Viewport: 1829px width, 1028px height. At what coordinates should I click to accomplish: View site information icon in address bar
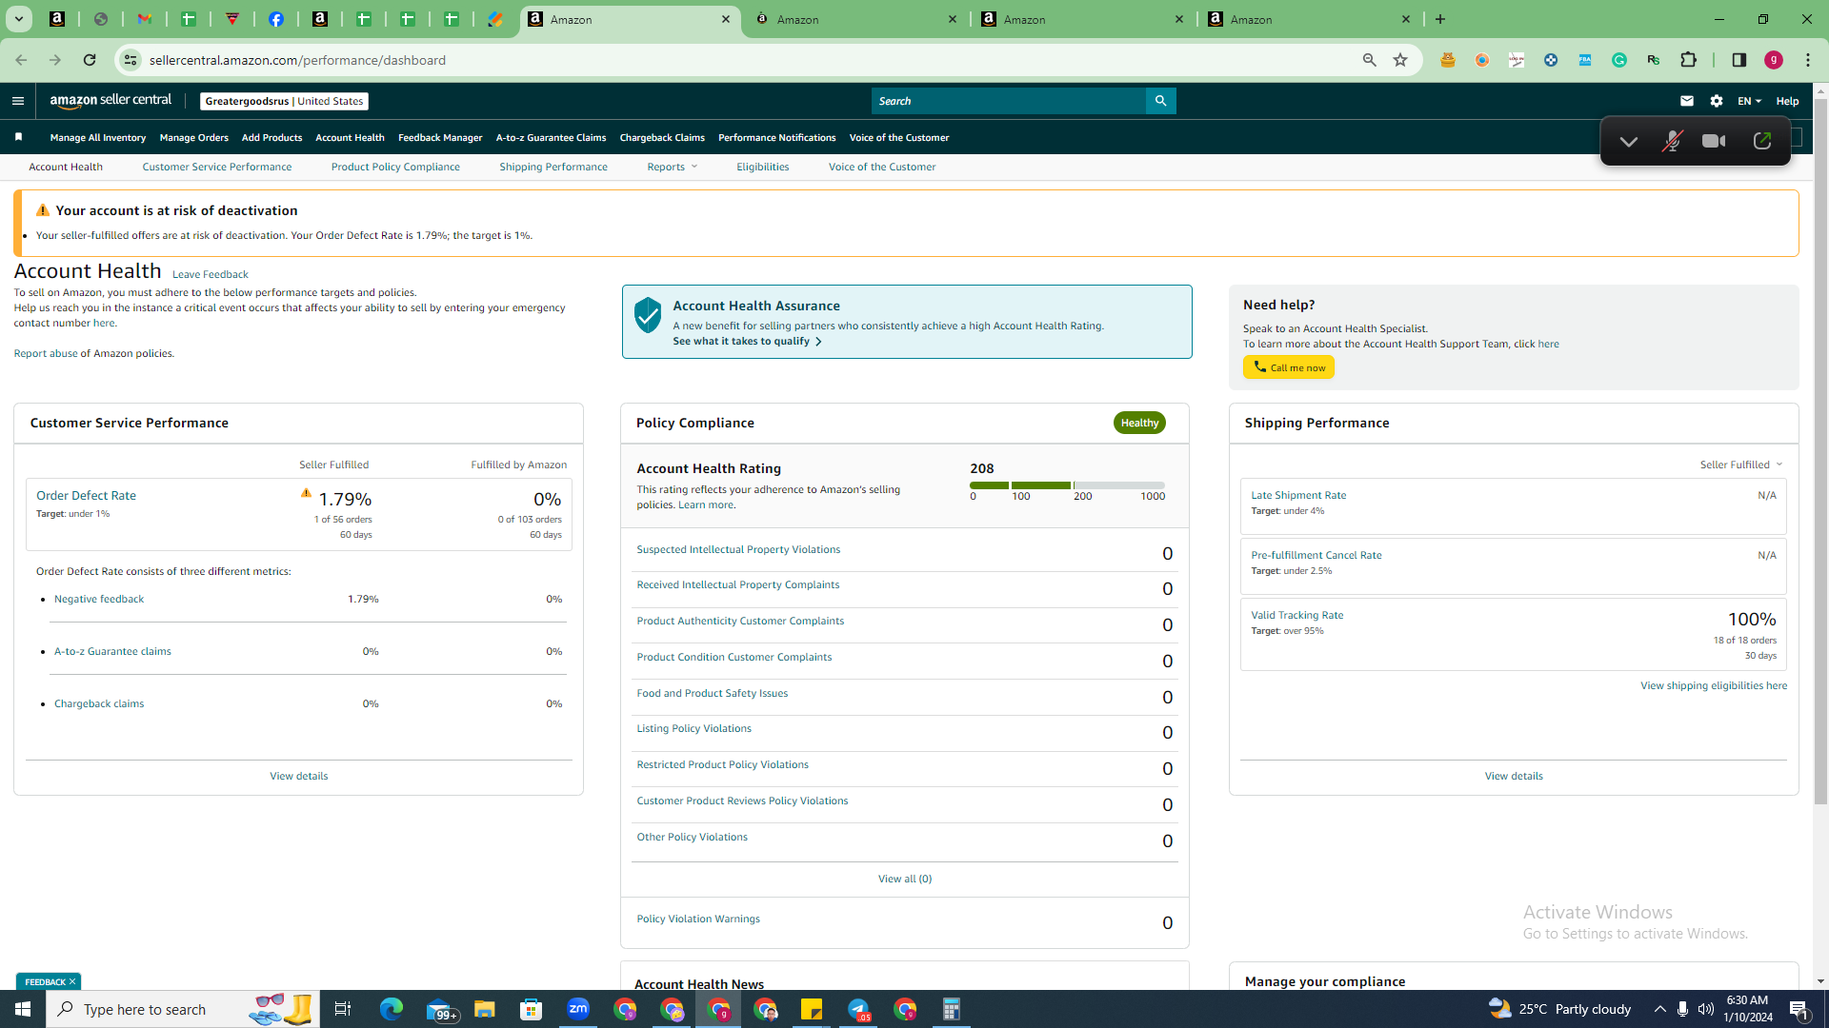[x=131, y=60]
